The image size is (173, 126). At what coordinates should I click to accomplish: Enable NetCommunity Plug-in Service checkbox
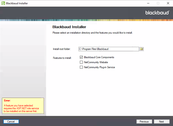tap(81, 67)
